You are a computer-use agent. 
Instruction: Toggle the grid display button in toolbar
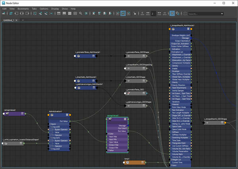click(172, 13)
